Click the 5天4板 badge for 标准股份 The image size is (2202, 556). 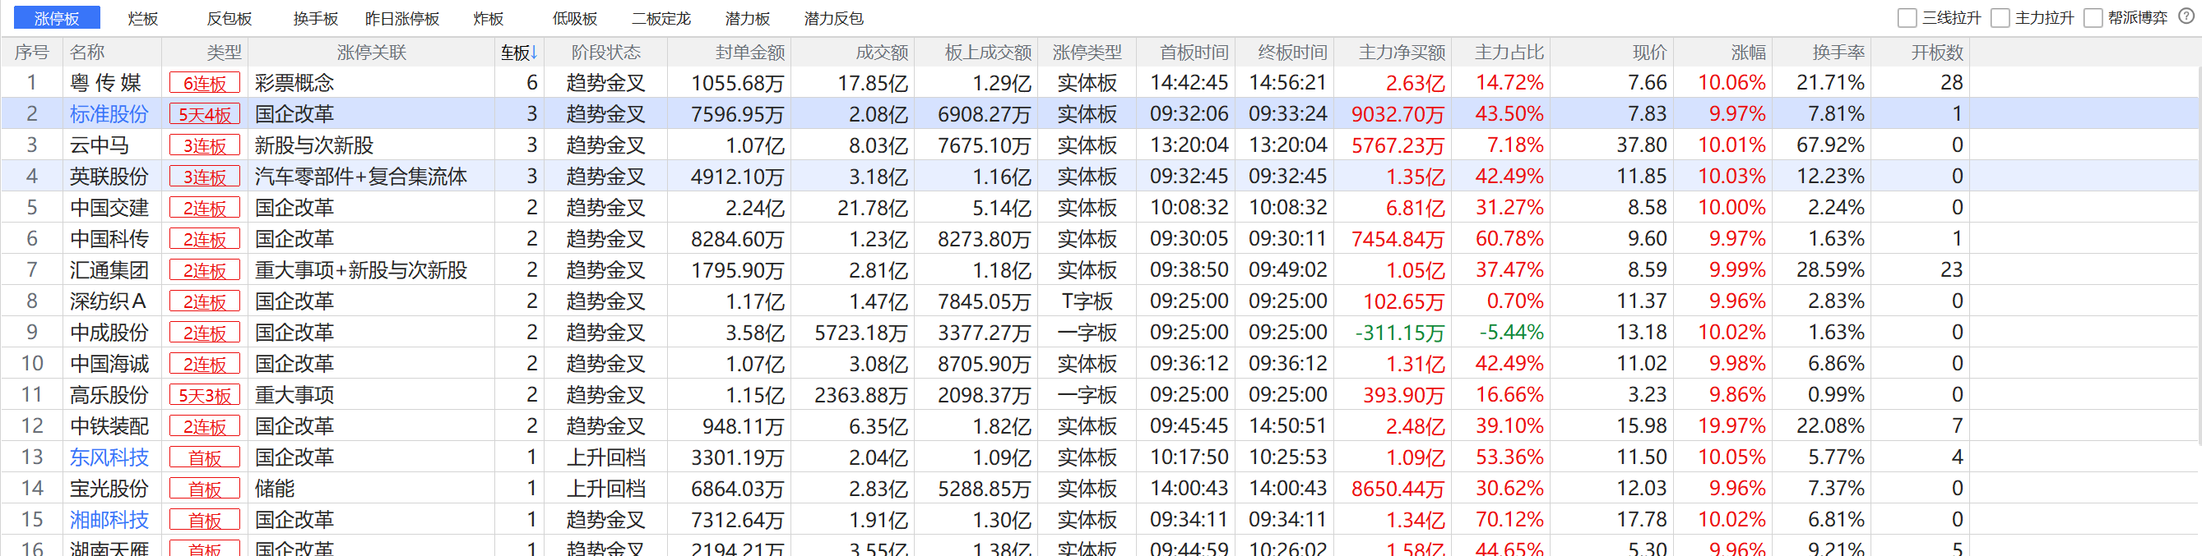(x=204, y=114)
